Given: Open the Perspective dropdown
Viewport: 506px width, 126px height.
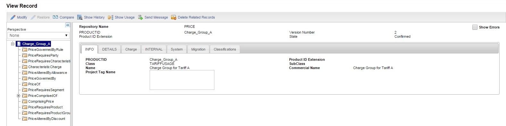Looking at the screenshot, I should click(x=38, y=35).
